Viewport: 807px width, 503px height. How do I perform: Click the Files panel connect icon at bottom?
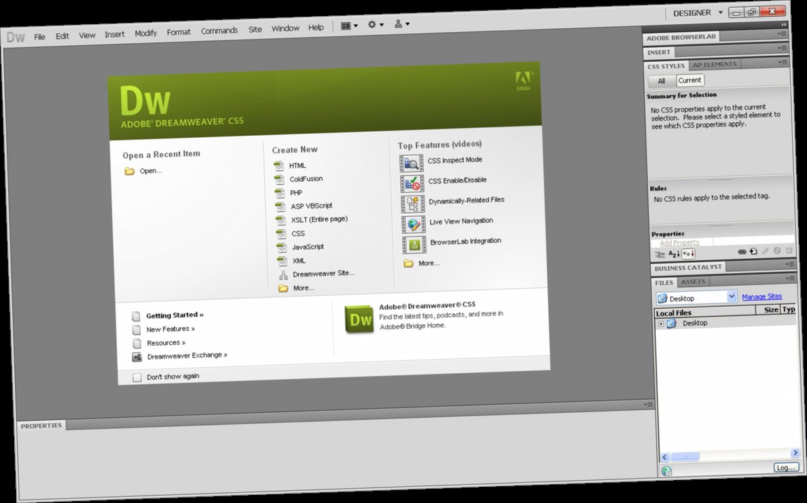pos(666,471)
